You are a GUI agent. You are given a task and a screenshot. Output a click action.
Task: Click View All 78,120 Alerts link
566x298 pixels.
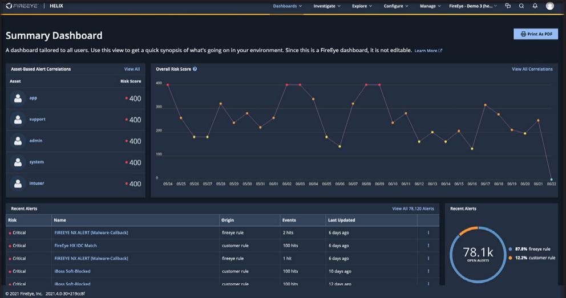[413, 209]
